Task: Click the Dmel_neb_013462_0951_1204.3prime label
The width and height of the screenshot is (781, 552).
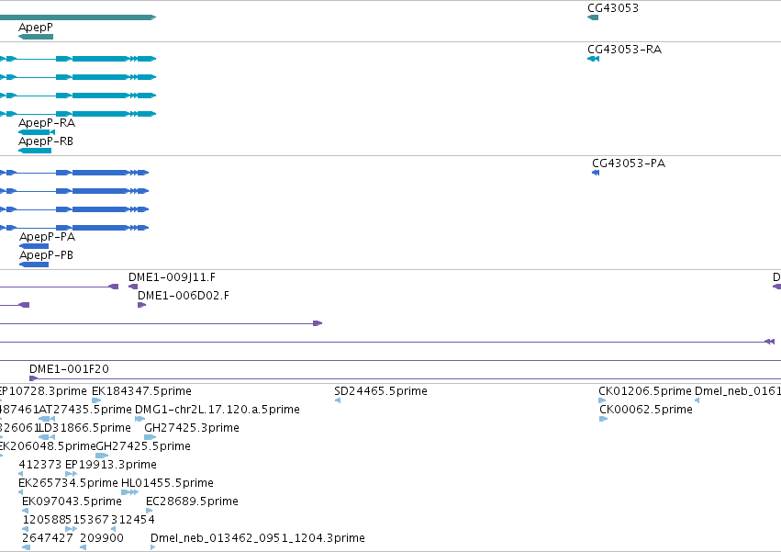Action: click(x=258, y=538)
